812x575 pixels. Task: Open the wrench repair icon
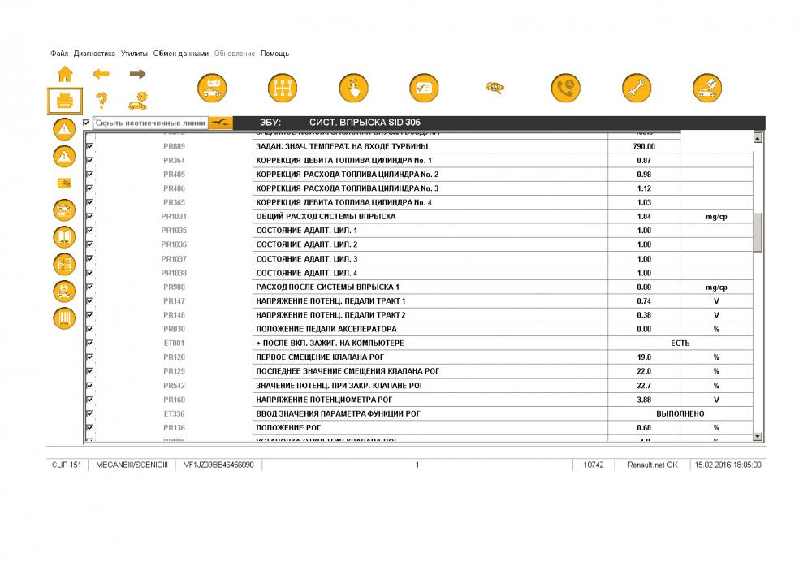point(637,88)
